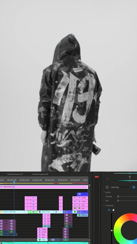Click yellow fx badge on FINALY_VLET.mov

(1, 212)
